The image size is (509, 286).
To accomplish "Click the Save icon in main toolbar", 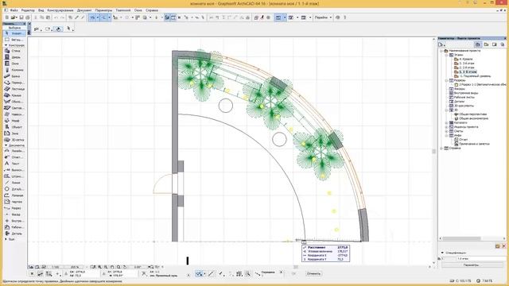I will [21, 17].
